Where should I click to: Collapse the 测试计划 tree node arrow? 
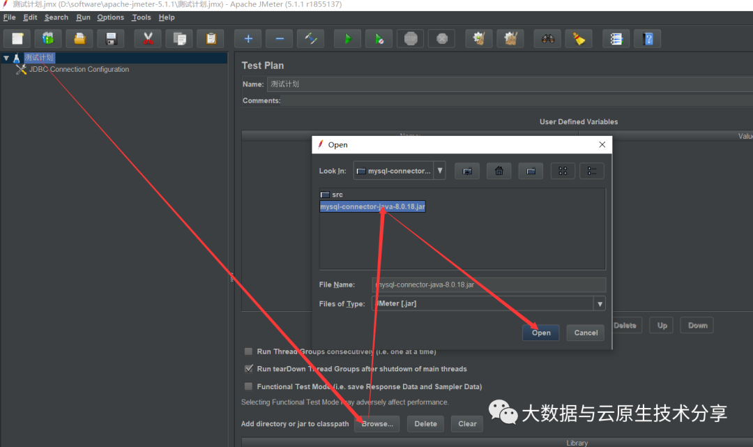click(x=6, y=58)
